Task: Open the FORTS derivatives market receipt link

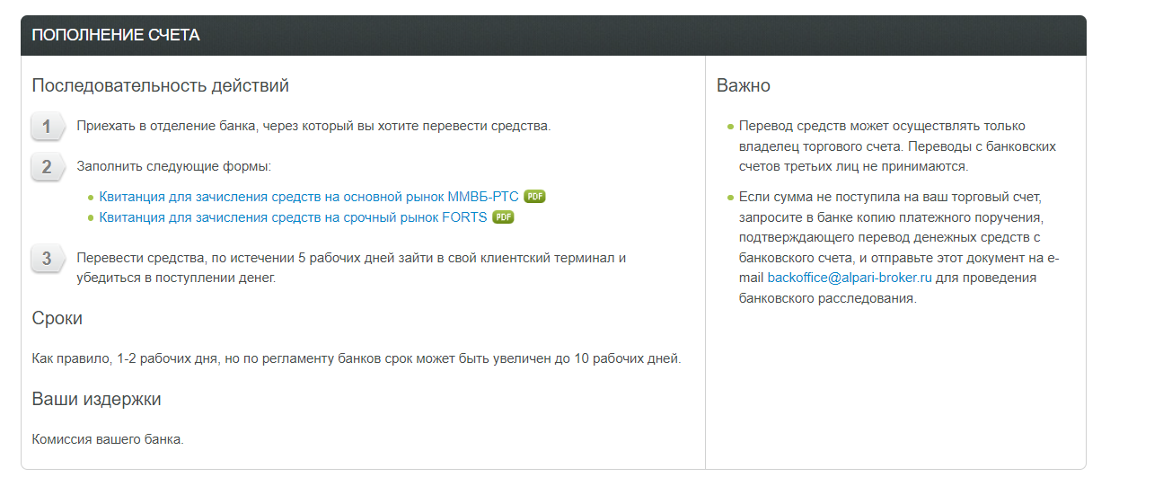Action: [x=293, y=216]
